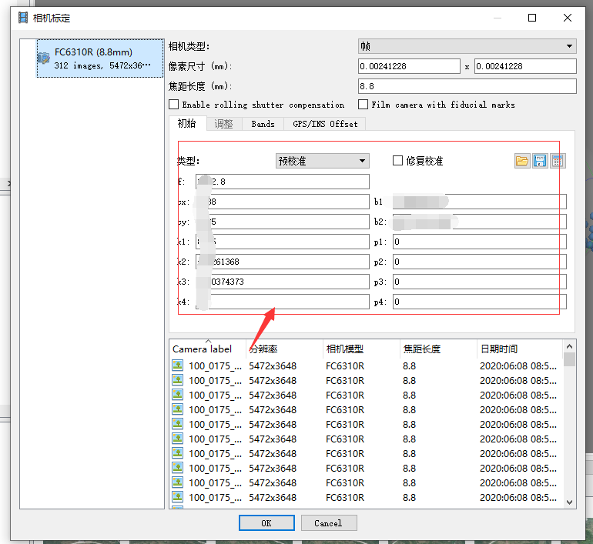Click the second pixel size field after x

click(525, 66)
